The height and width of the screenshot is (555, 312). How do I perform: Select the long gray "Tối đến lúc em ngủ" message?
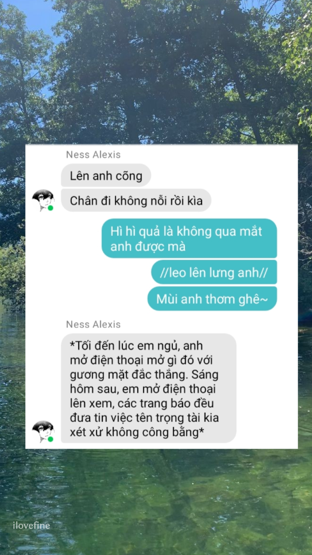[x=149, y=388]
